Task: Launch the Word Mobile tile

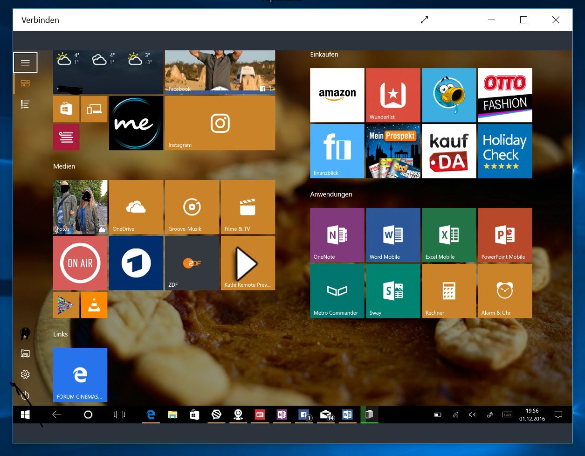Action: click(393, 235)
